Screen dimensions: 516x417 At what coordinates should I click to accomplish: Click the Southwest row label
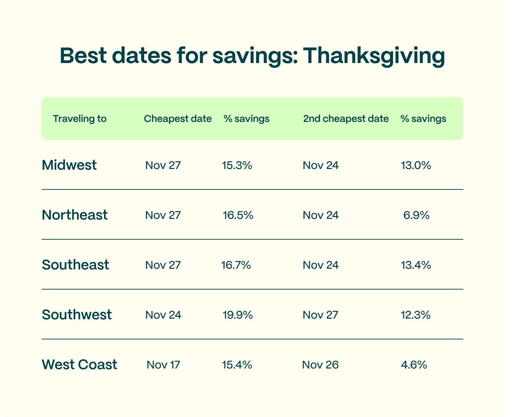pyautogui.click(x=77, y=315)
